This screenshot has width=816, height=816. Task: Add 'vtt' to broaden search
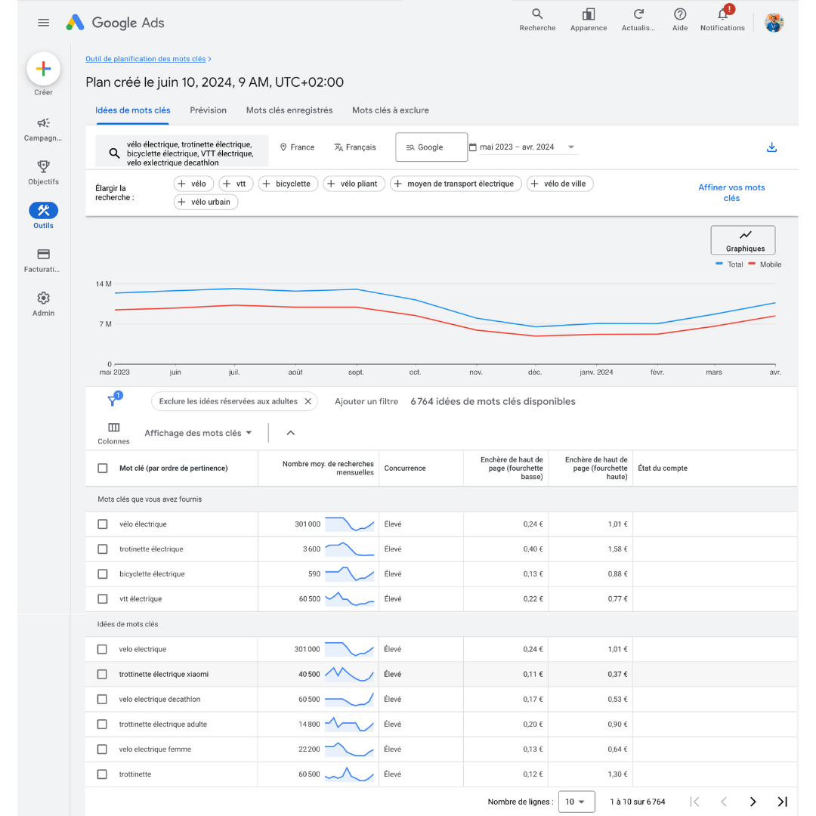click(236, 184)
